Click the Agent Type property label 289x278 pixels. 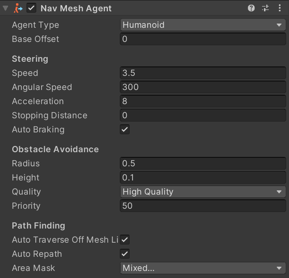35,25
